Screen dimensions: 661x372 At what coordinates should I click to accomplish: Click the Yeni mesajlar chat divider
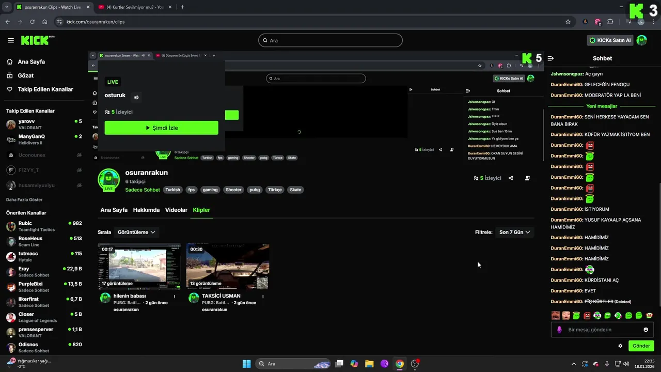point(602,106)
